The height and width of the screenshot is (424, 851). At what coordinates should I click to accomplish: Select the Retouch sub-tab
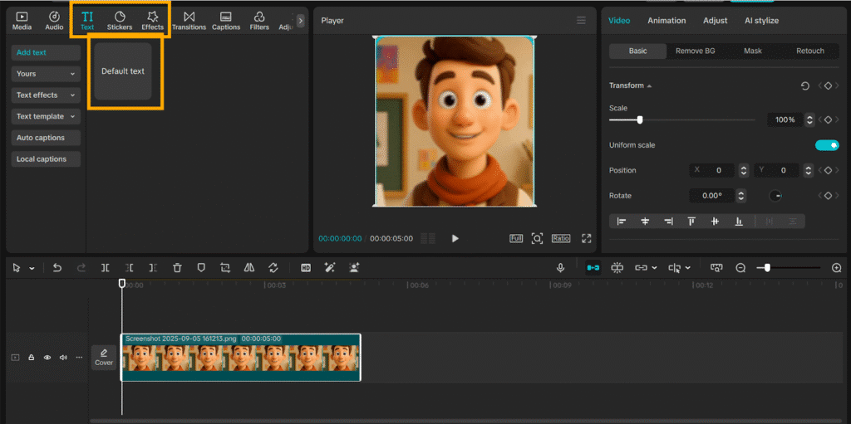pos(810,51)
